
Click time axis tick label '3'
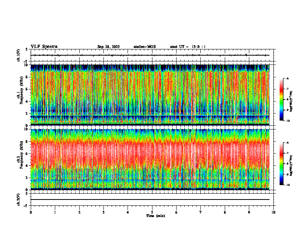103,212
